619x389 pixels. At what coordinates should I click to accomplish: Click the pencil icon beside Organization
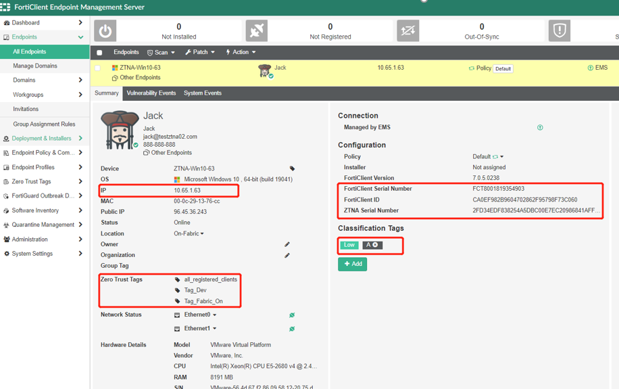(287, 255)
